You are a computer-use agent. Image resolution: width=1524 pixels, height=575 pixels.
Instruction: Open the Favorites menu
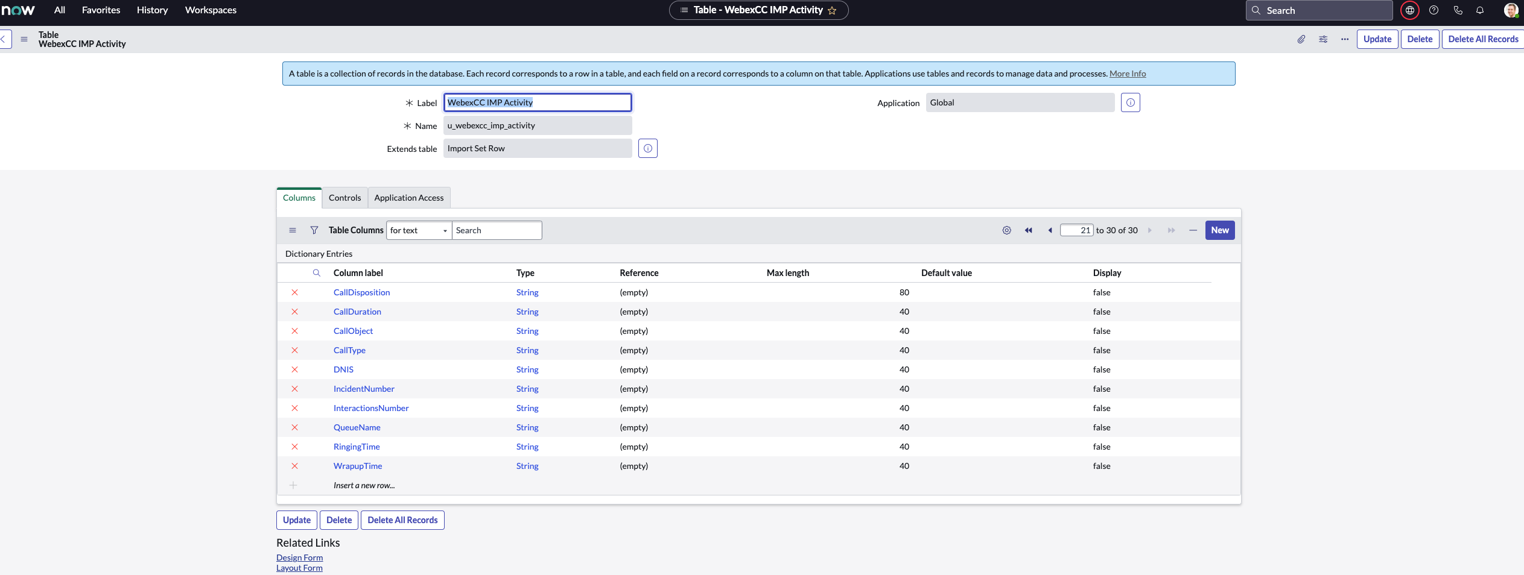click(101, 10)
